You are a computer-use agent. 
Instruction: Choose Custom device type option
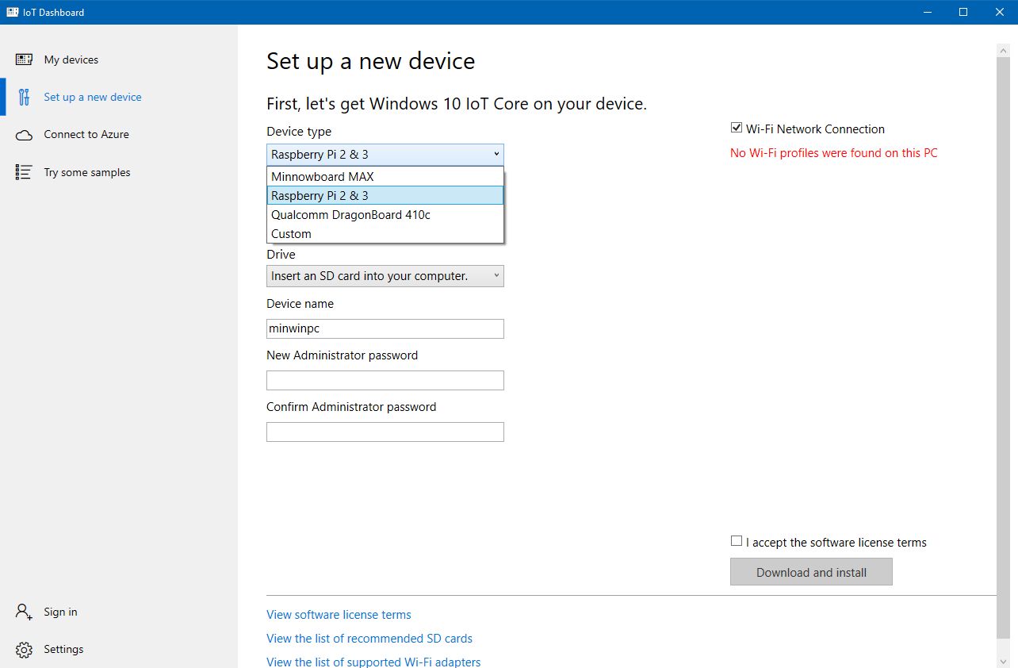[385, 233]
